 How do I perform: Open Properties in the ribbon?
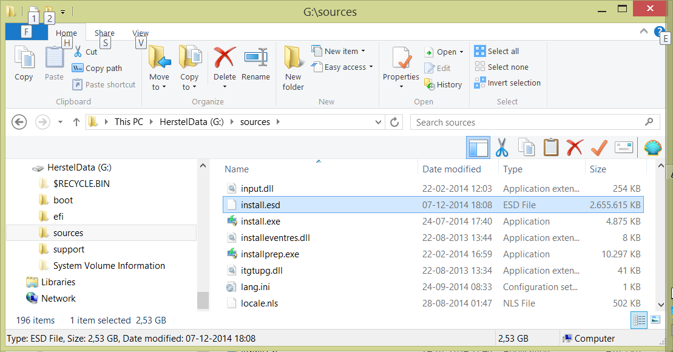click(401, 64)
